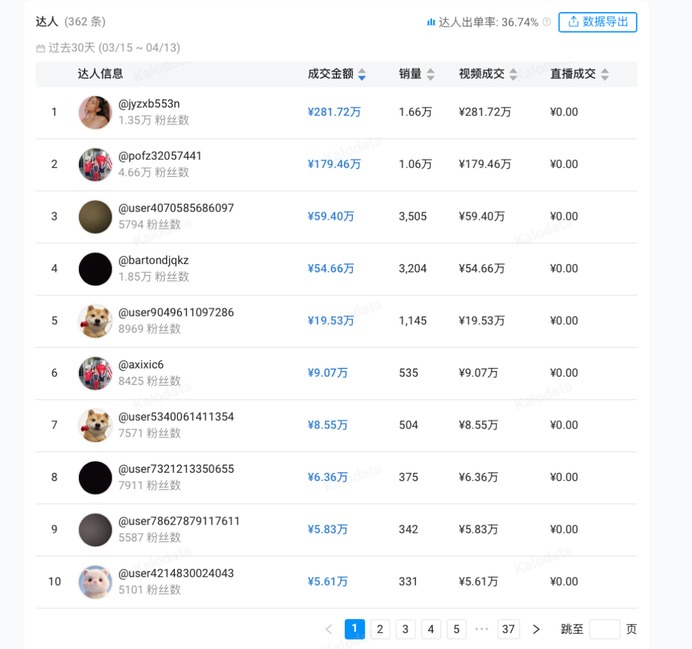Click the avatar of @user9049611097286
This screenshot has width=692, height=649.
[x=95, y=321]
